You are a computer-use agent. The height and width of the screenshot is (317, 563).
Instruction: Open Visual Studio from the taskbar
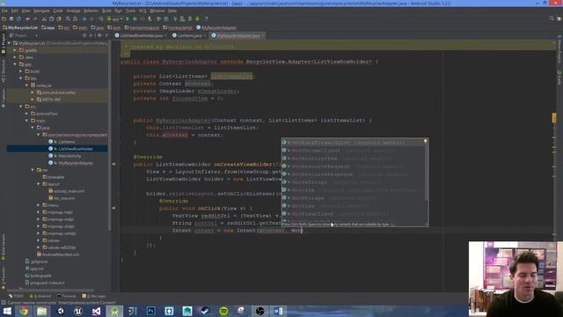[x=96, y=311]
